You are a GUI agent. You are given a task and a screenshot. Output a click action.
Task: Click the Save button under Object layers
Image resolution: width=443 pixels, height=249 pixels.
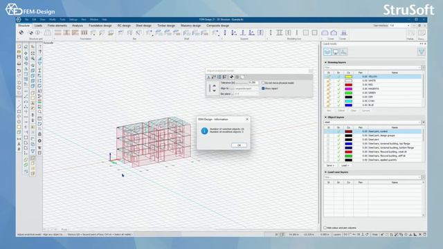coord(330,165)
